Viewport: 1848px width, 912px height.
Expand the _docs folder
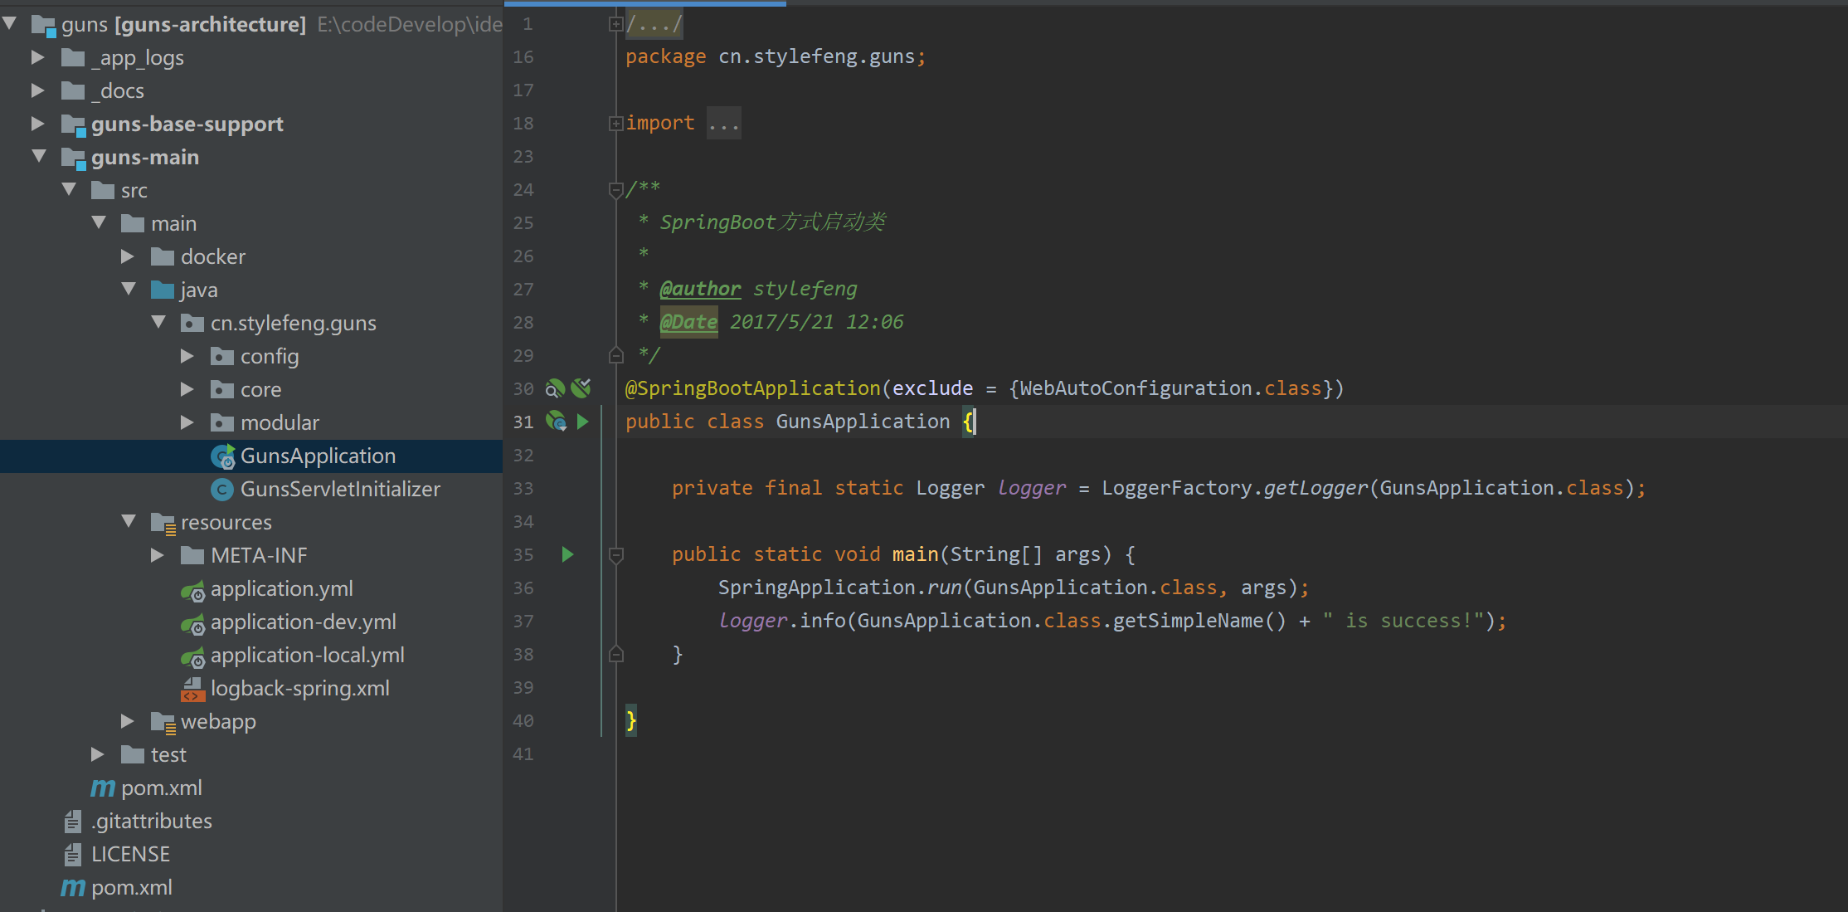(x=37, y=90)
